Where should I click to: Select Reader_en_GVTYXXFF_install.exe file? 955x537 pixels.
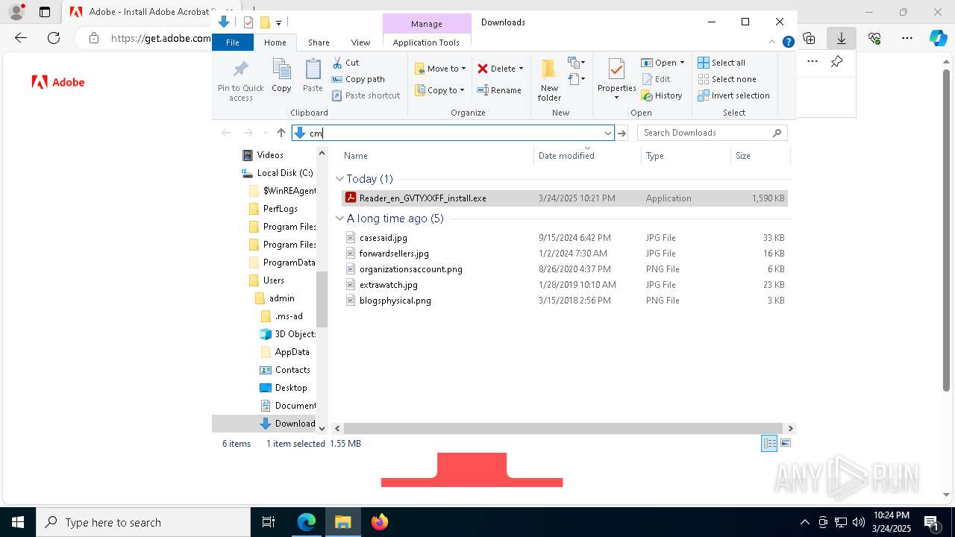tap(564, 198)
